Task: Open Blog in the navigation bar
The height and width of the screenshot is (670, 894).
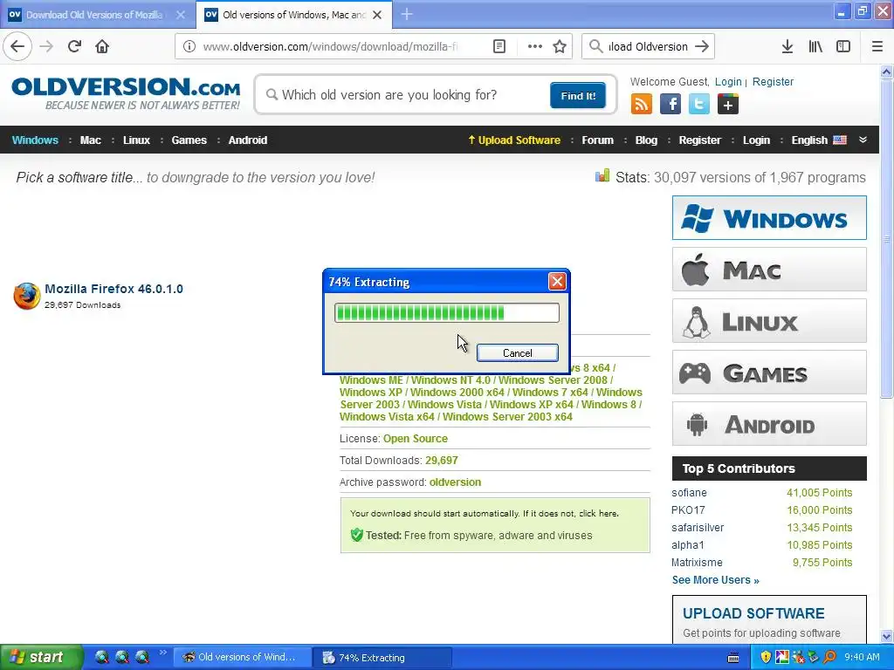Action: (x=647, y=140)
